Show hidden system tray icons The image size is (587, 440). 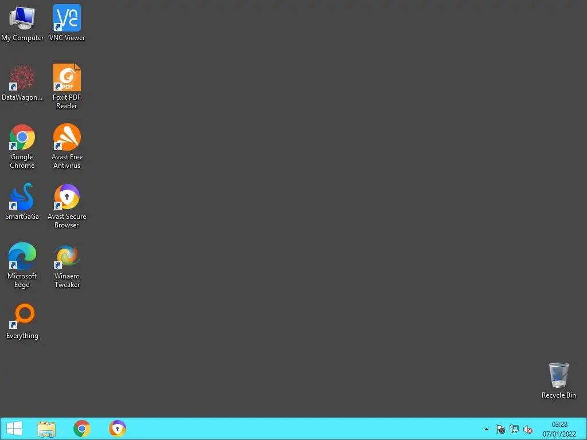486,429
